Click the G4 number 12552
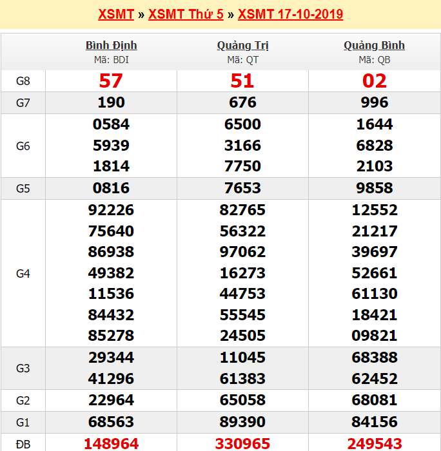Screen dimensions: 441x451 374,210
